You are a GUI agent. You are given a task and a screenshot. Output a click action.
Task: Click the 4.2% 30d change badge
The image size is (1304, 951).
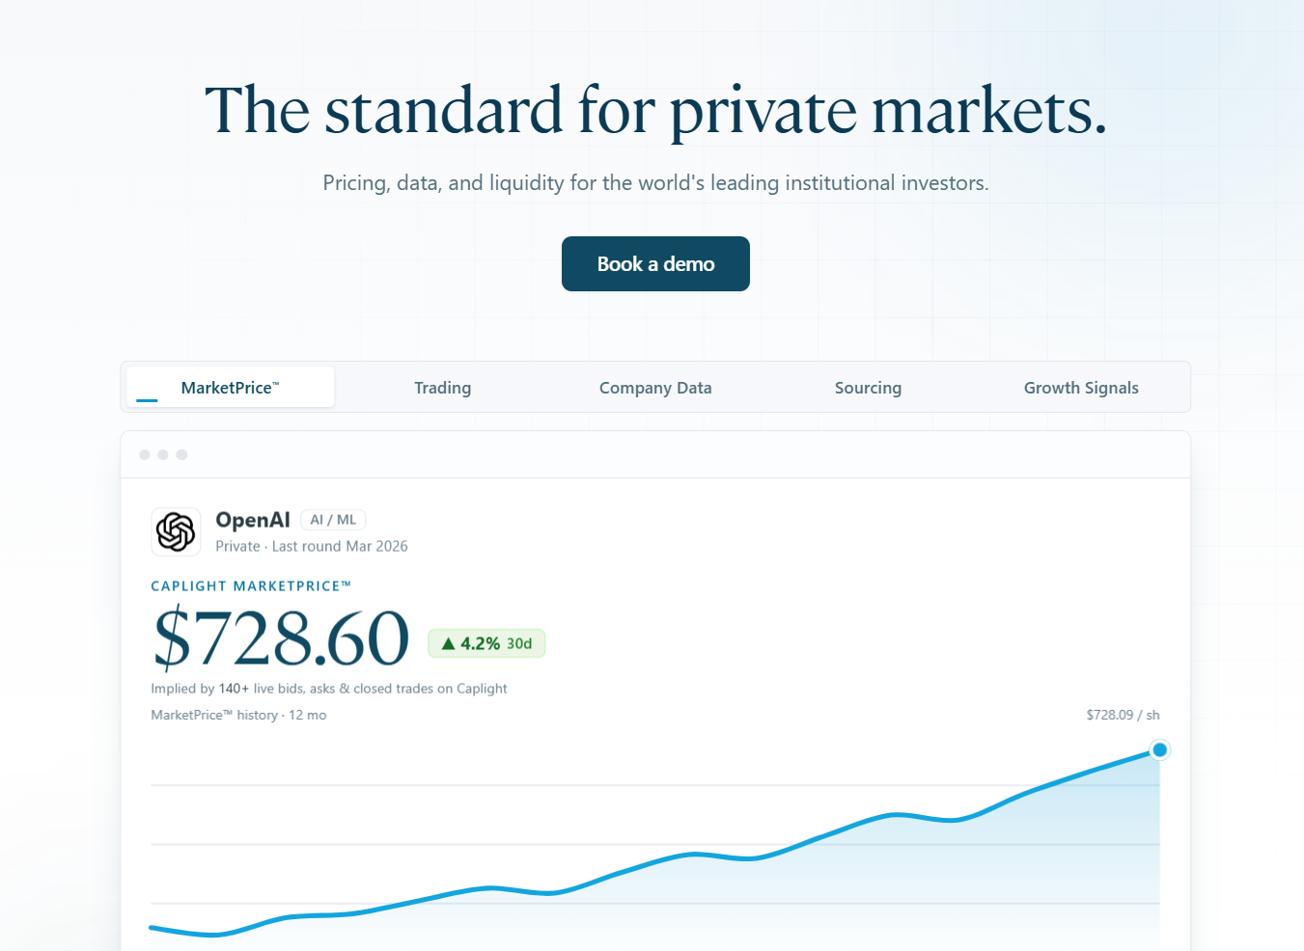(486, 643)
